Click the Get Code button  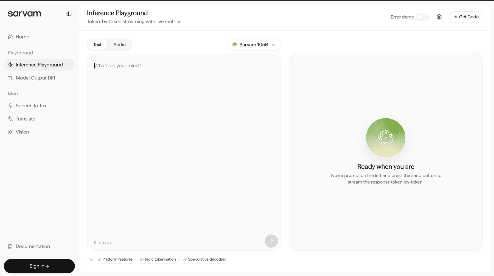click(466, 17)
